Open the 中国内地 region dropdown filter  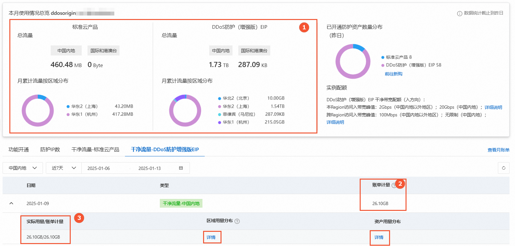click(x=23, y=168)
